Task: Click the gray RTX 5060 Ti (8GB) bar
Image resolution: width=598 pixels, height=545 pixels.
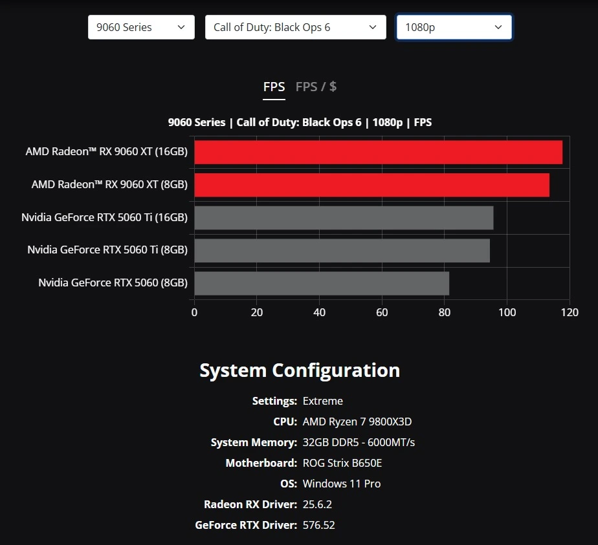Action: pyautogui.click(x=342, y=251)
